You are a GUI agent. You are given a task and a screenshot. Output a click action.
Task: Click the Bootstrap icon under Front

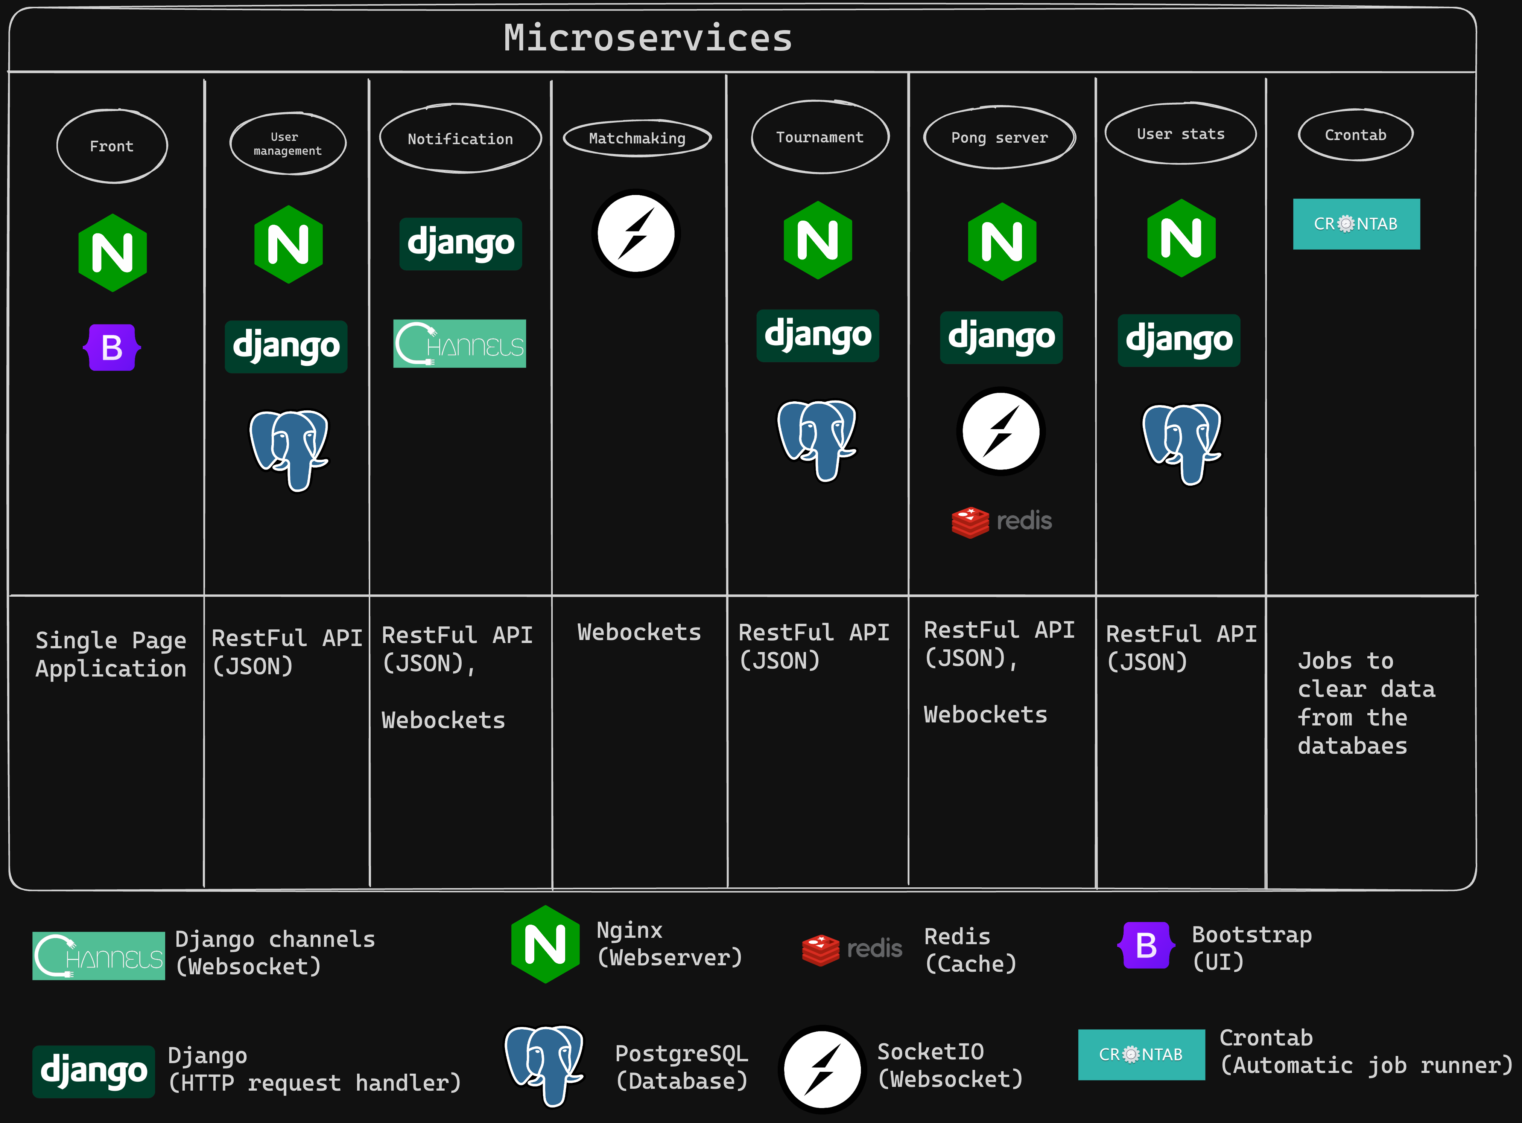[x=111, y=347]
